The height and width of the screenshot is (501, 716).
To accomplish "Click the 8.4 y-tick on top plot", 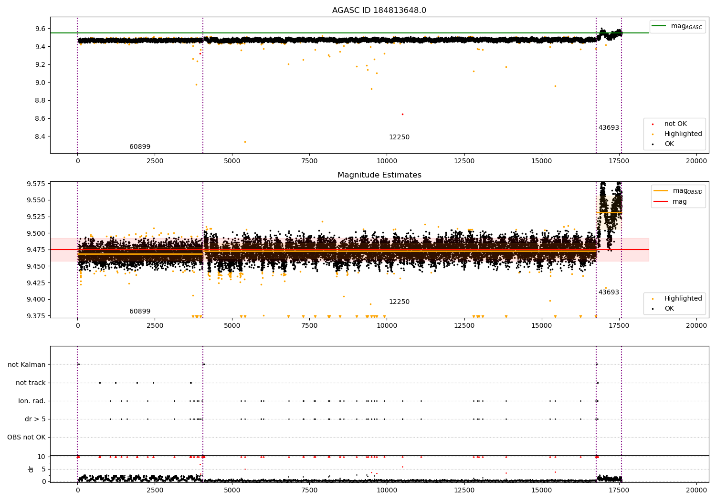I will 41,136.
